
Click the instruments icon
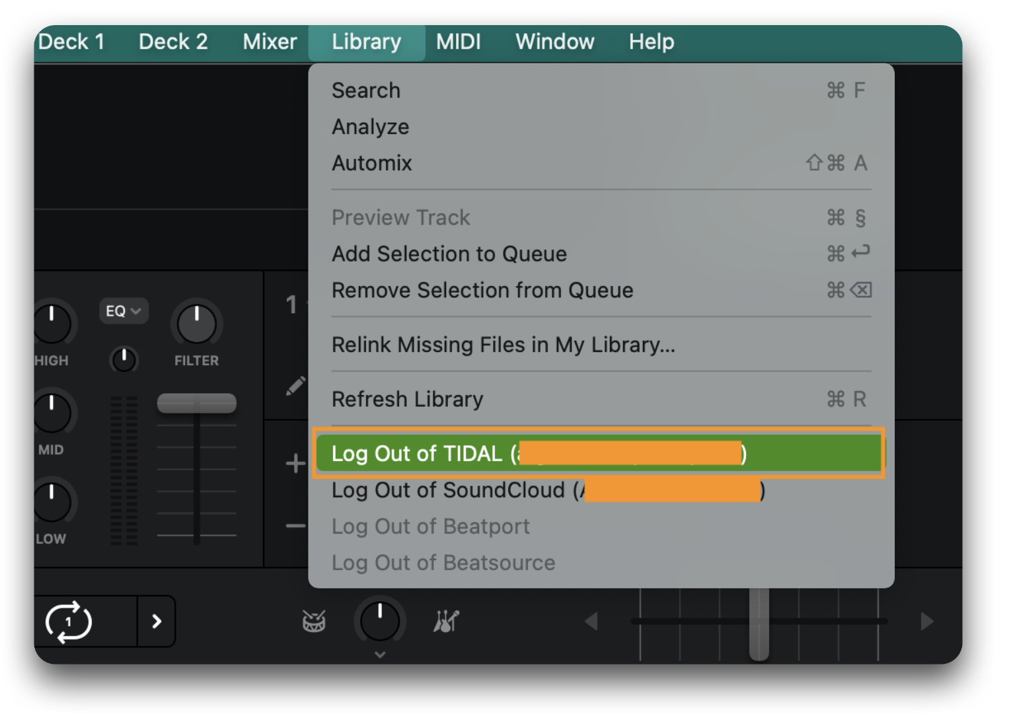pos(446,621)
